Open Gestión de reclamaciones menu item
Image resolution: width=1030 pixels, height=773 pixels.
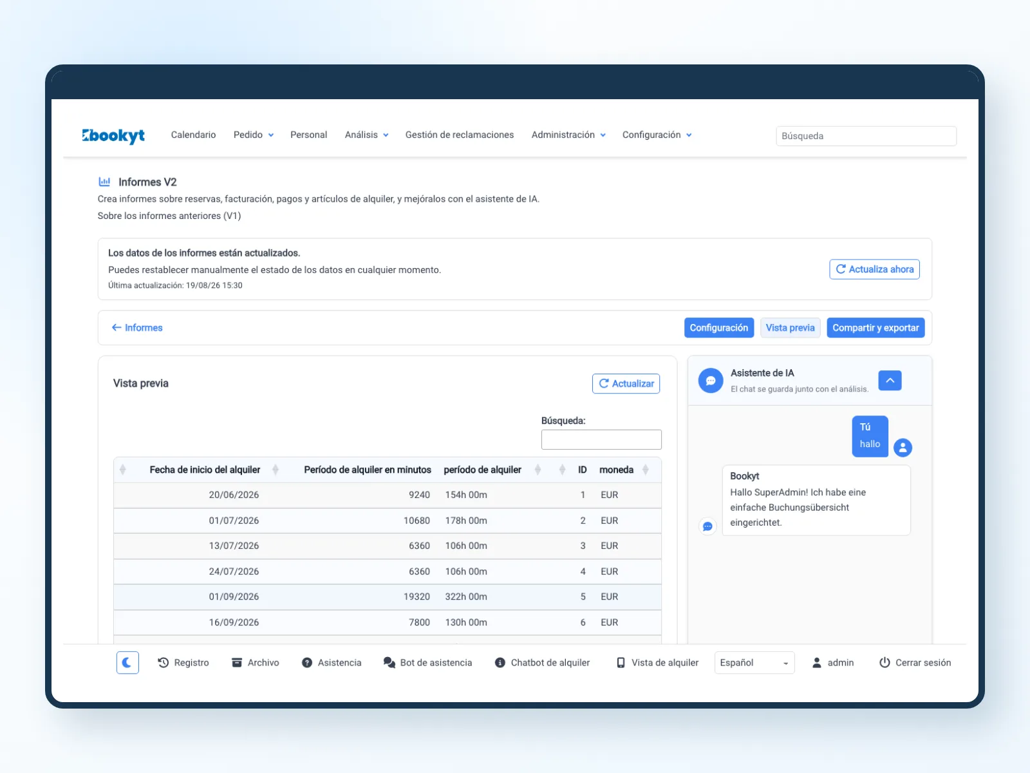[x=460, y=135]
